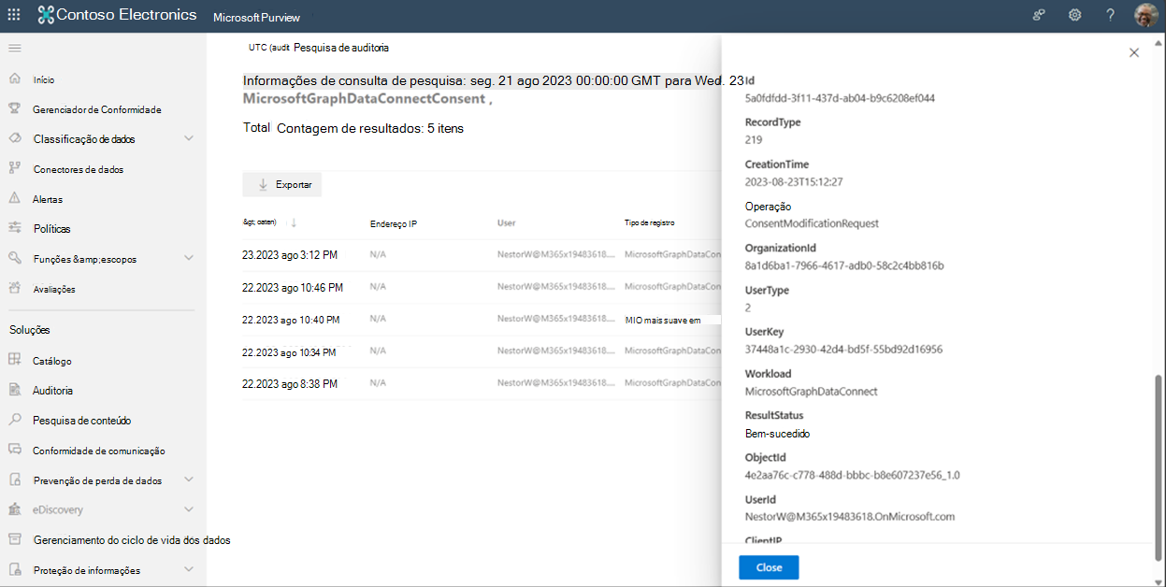This screenshot has width=1166, height=587.
Task: Click the Funções & escopos search icon
Action: pyautogui.click(x=14, y=258)
